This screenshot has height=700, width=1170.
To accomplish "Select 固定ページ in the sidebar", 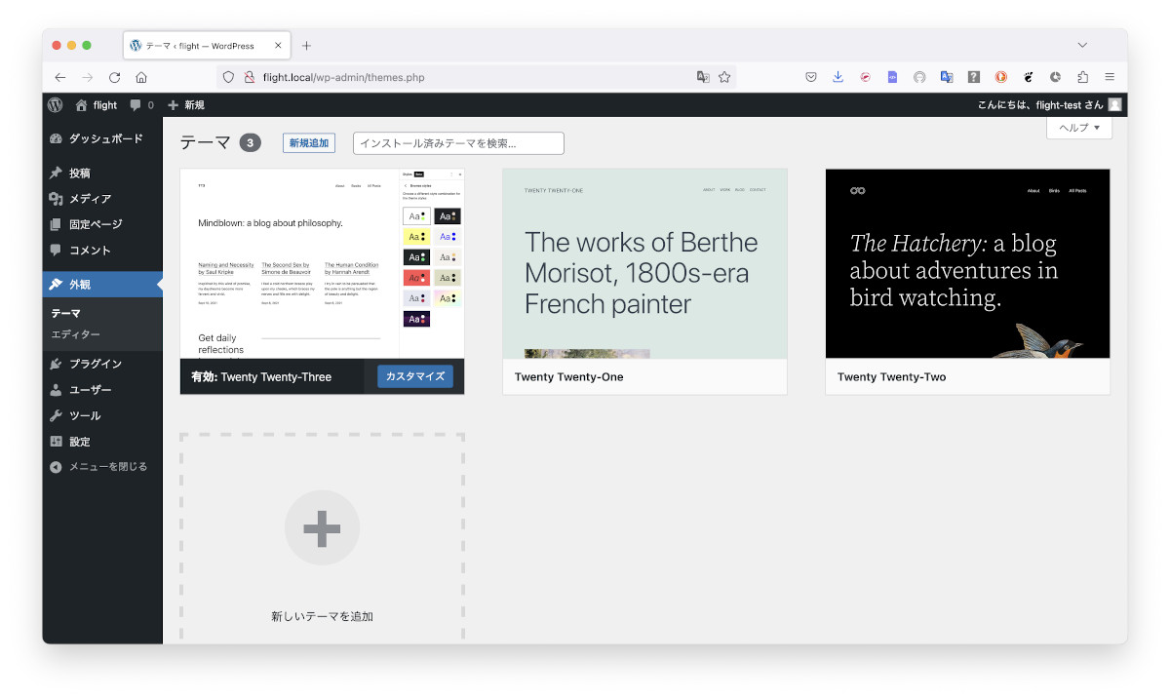I will tap(102, 224).
